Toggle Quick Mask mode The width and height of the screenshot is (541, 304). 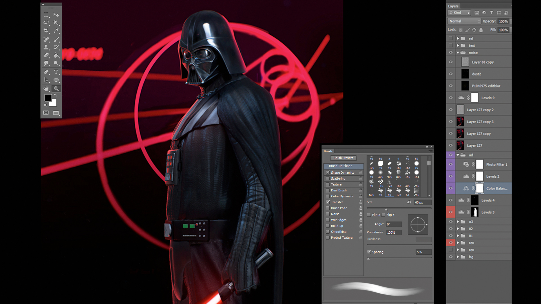46,113
